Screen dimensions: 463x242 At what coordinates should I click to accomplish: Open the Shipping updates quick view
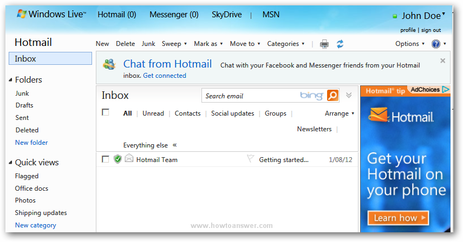[x=41, y=213]
